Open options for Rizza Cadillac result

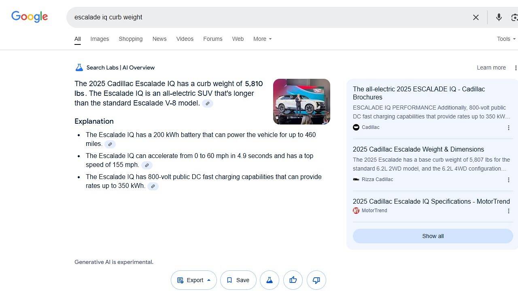(509, 180)
